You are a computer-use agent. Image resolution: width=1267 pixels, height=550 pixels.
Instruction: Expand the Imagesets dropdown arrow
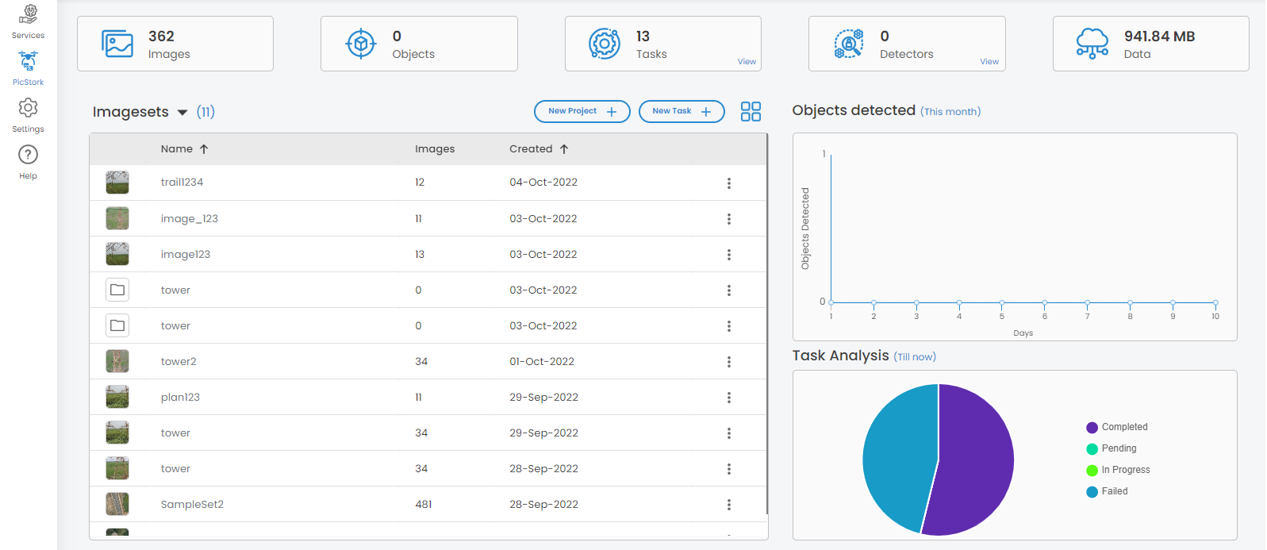[x=182, y=113]
